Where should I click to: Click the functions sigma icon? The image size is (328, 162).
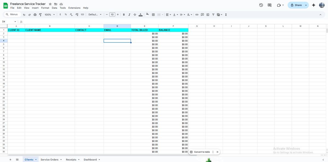226,15
